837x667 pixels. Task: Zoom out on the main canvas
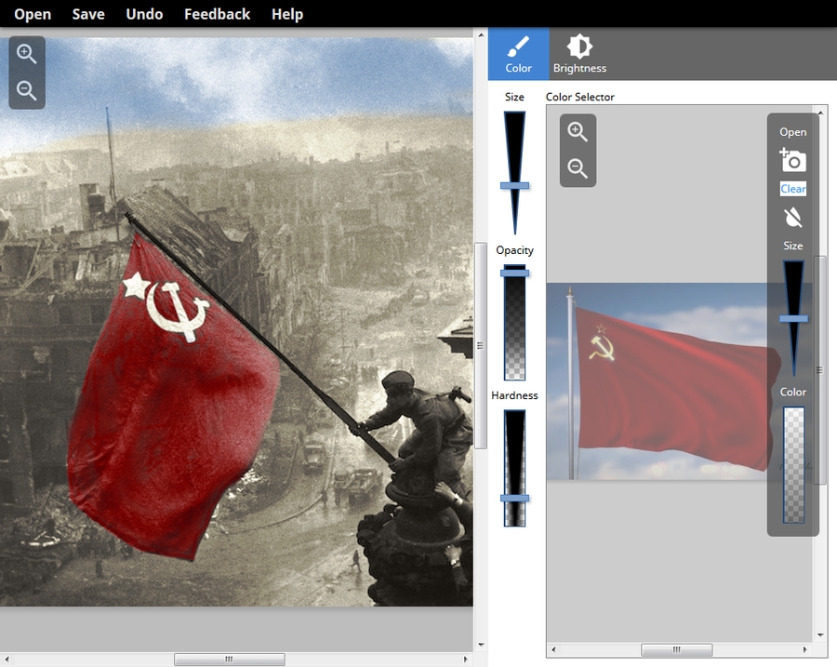pos(27,90)
